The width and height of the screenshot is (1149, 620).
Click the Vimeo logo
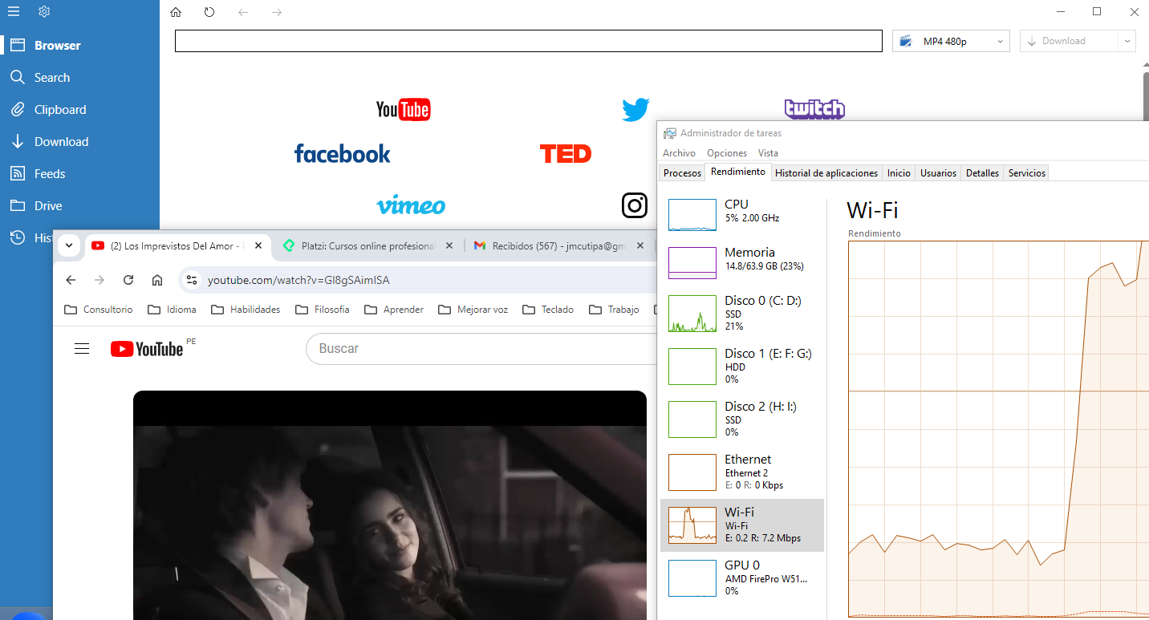(x=411, y=205)
